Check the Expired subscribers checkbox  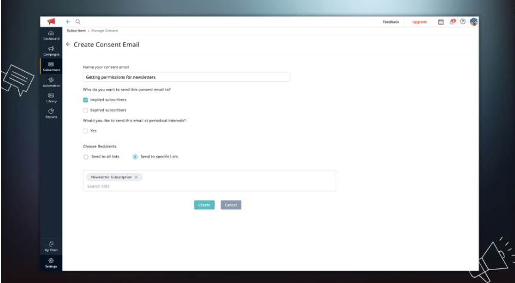[x=86, y=110]
